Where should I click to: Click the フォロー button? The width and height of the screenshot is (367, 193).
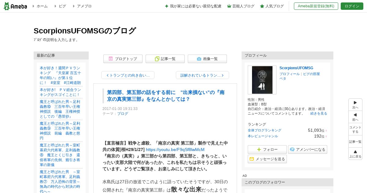[x=267, y=149]
